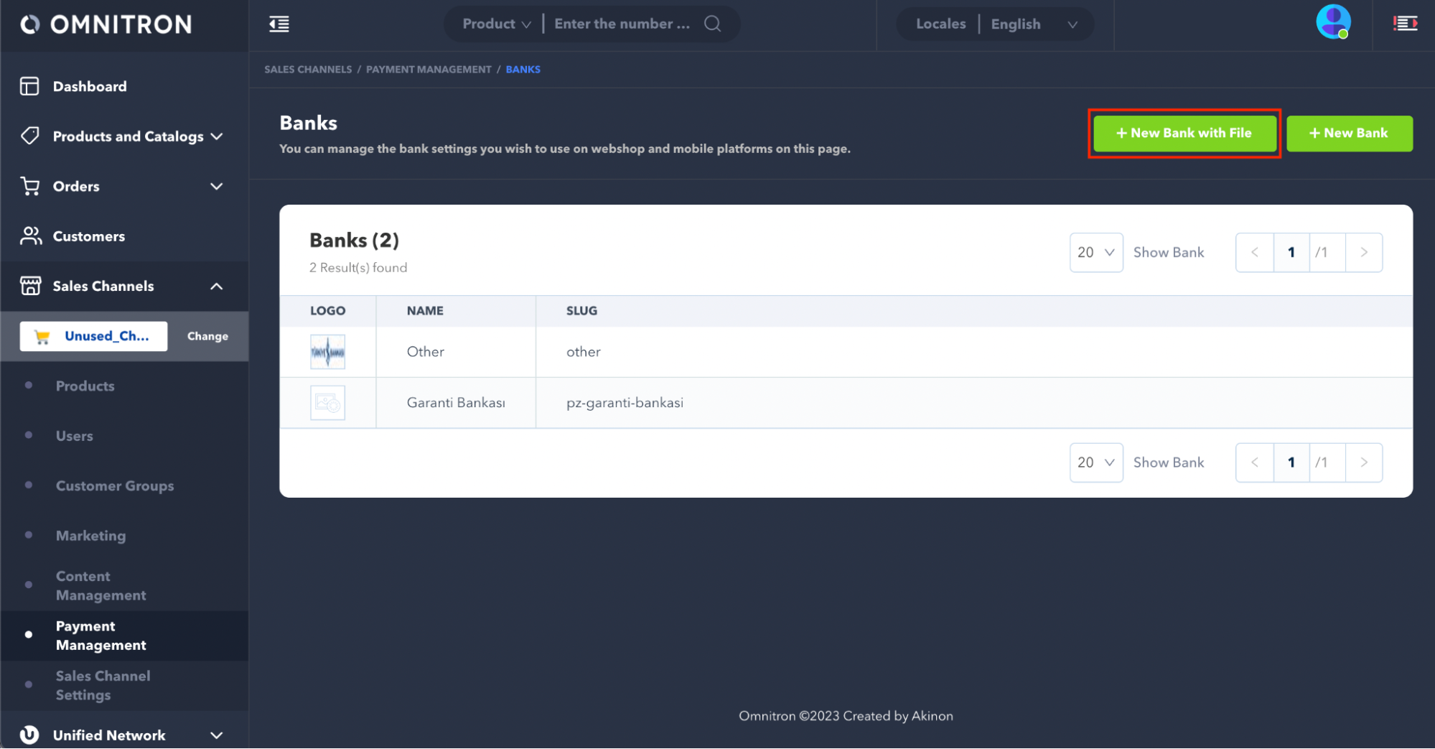Focus the Enter the number search field
This screenshot has height=749, width=1435.
pyautogui.click(x=622, y=24)
